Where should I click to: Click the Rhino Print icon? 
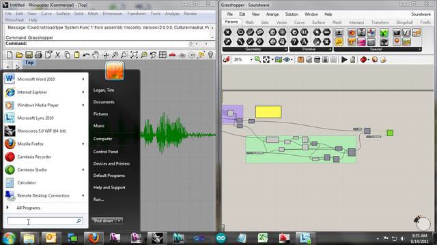pos(38,54)
